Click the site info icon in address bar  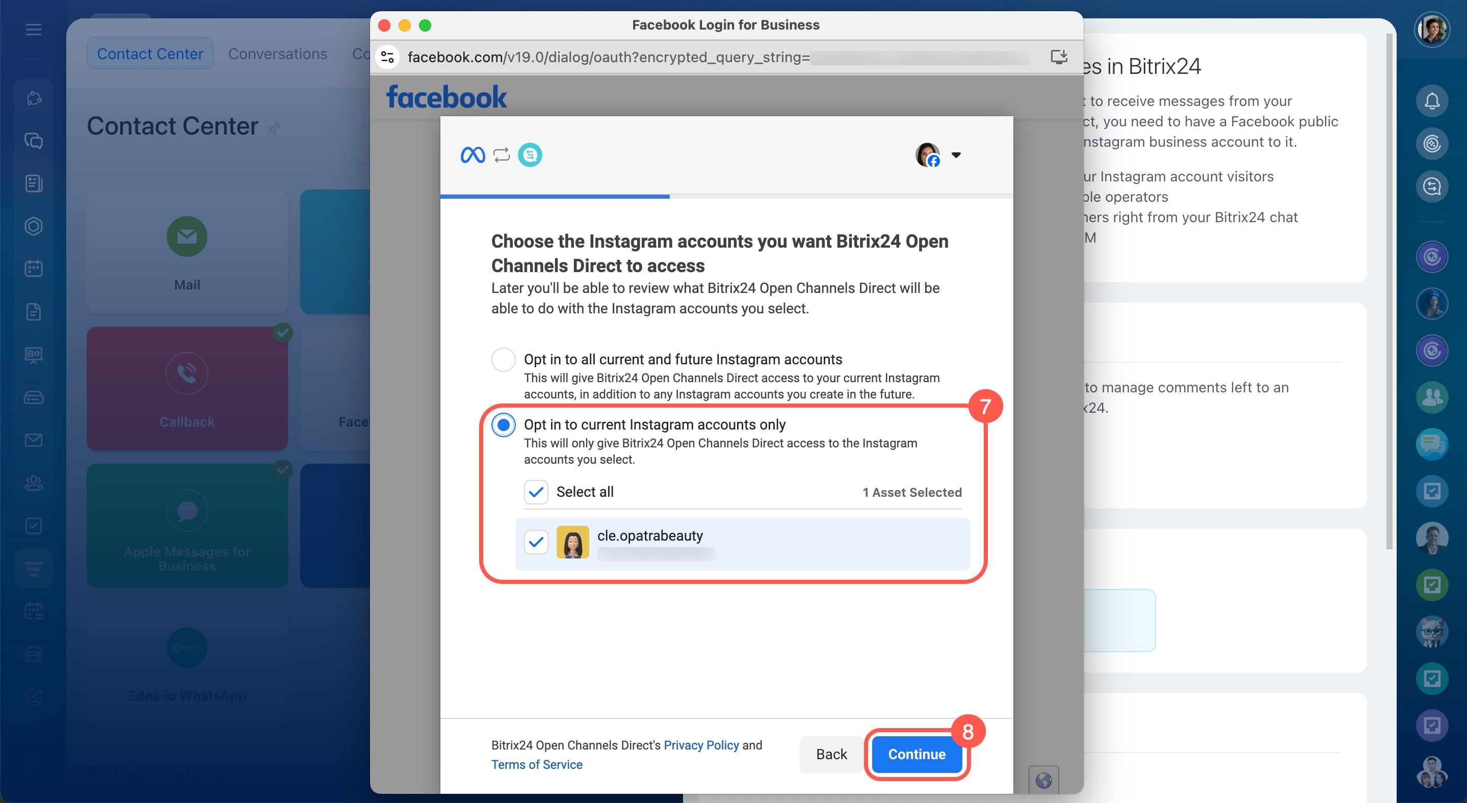[x=388, y=57]
